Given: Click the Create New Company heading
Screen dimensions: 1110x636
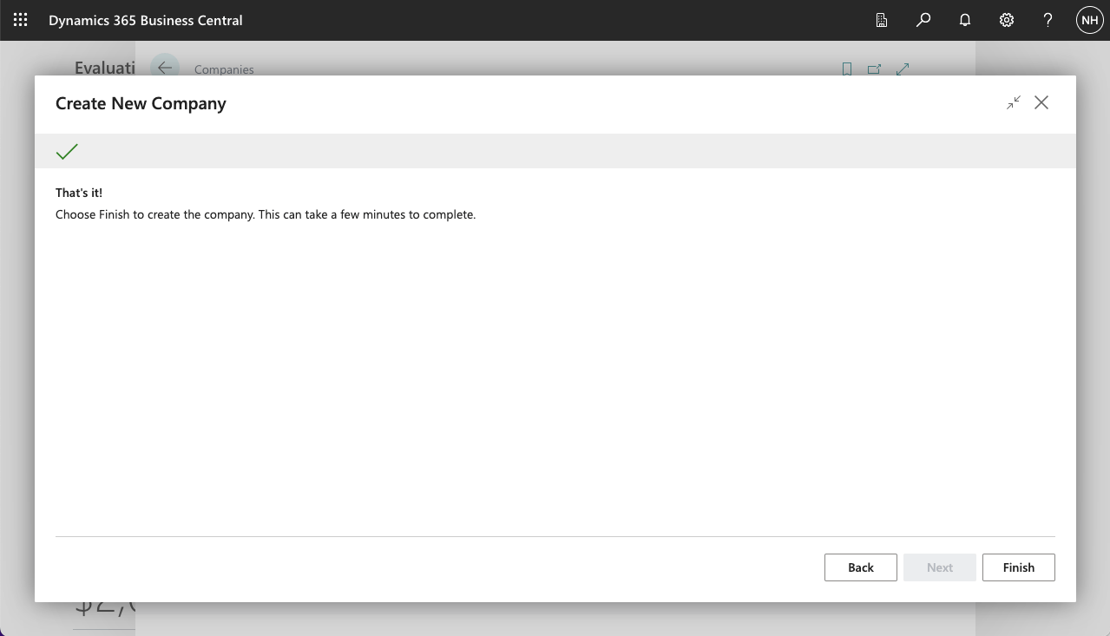Looking at the screenshot, I should [x=141, y=103].
